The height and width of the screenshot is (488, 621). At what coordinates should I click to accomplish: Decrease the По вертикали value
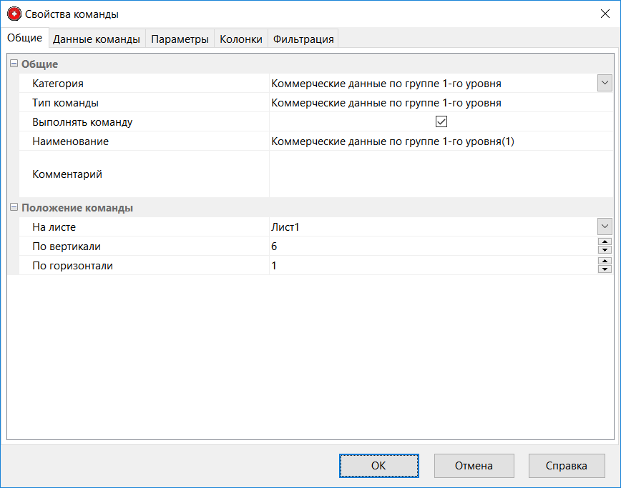coord(605,250)
